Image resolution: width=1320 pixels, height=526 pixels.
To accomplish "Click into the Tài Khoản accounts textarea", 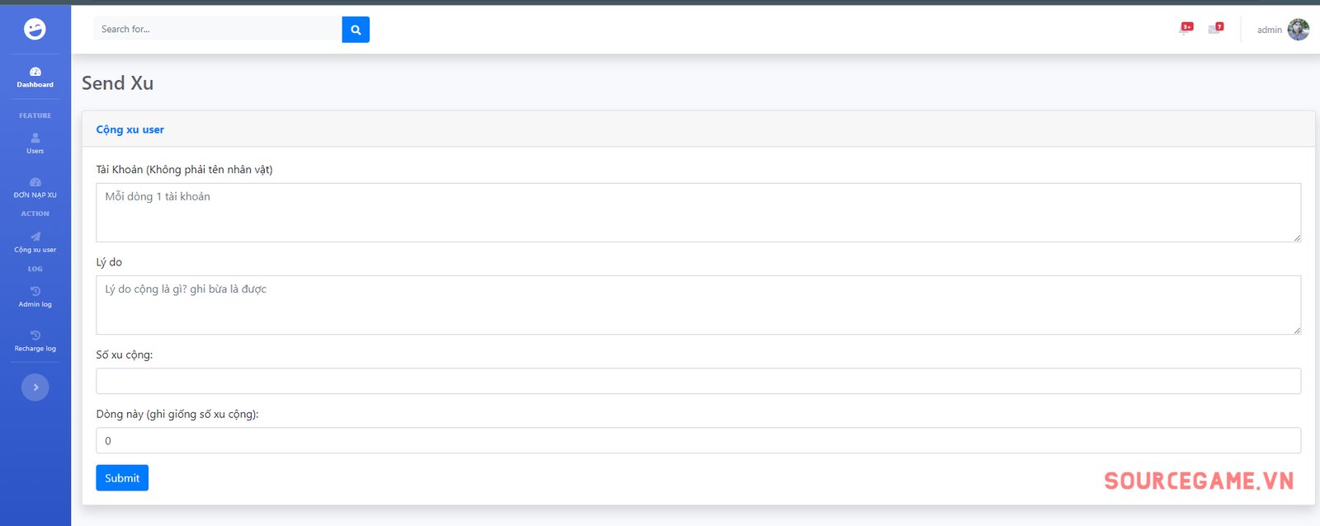I will pos(698,213).
